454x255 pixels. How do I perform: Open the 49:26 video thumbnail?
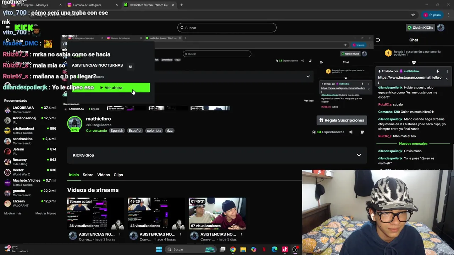[156, 214]
